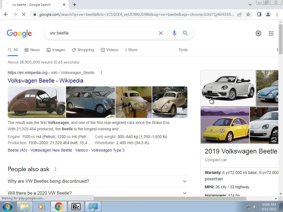Open Wikipedia result options three-dot icon
Viewport: 283px width, 212px height.
(101, 73)
